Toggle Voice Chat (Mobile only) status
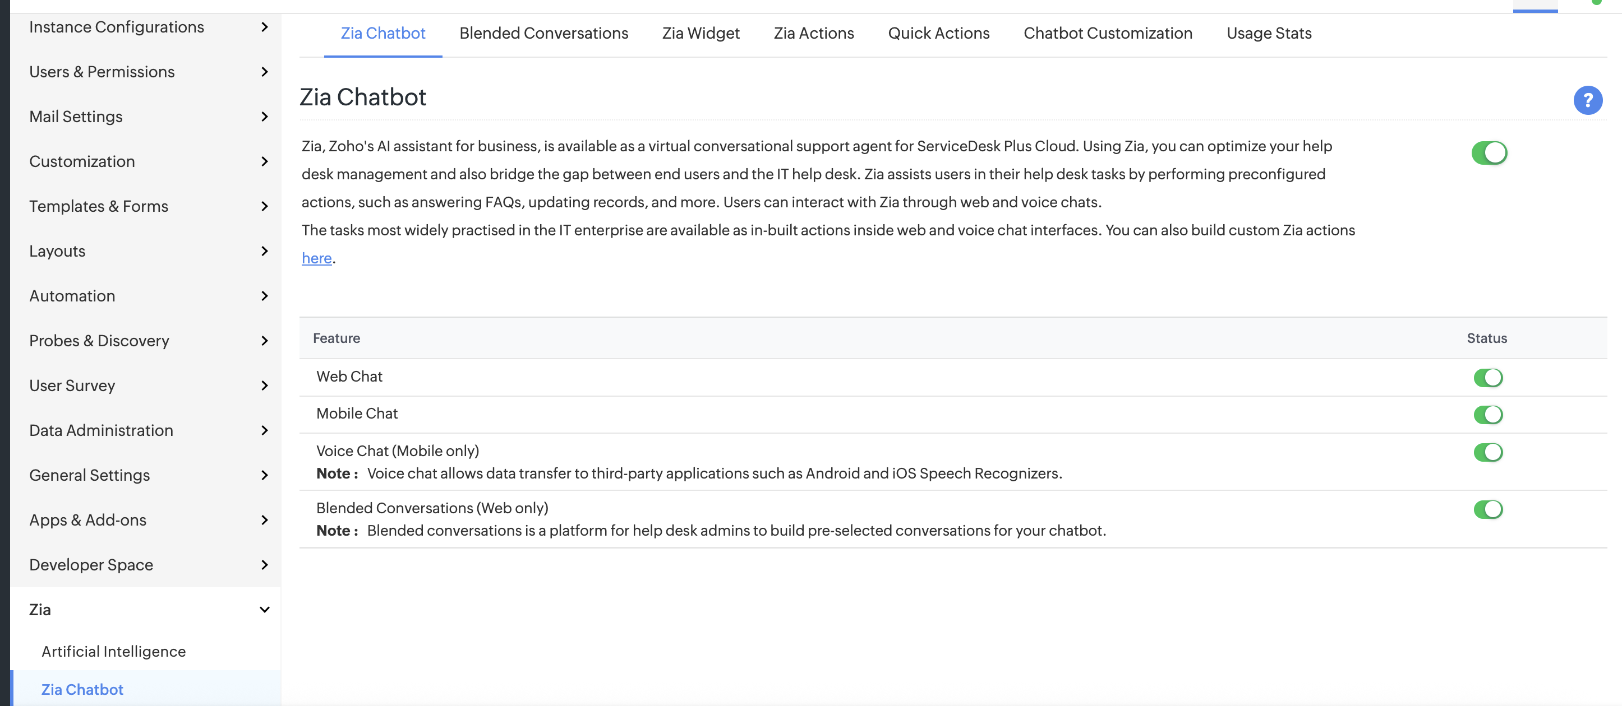Screen dimensions: 1622x706 [x=1487, y=452]
